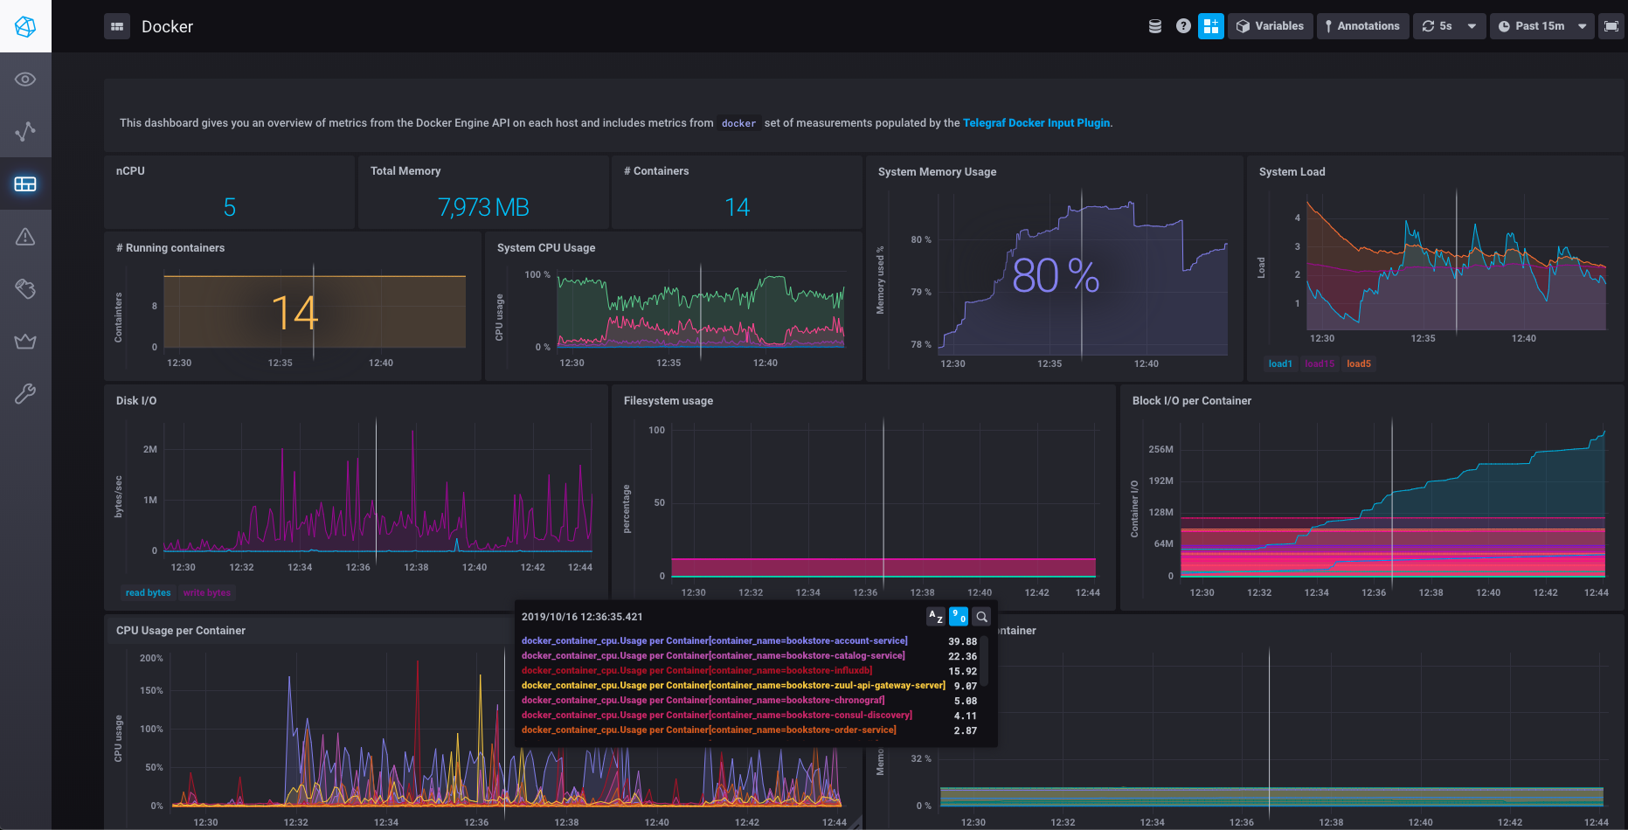Viewport: 1628px width, 830px height.
Task: Click # Containers cell header
Action: point(656,171)
